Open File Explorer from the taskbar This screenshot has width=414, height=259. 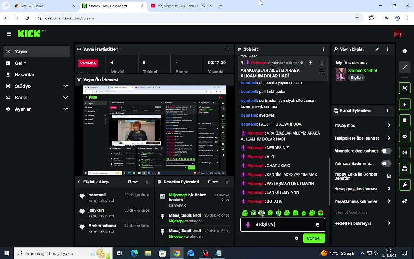click(148, 253)
